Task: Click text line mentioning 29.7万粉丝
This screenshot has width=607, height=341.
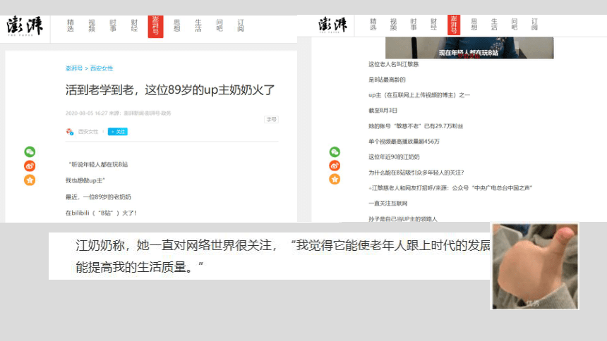Action: pyautogui.click(x=416, y=126)
